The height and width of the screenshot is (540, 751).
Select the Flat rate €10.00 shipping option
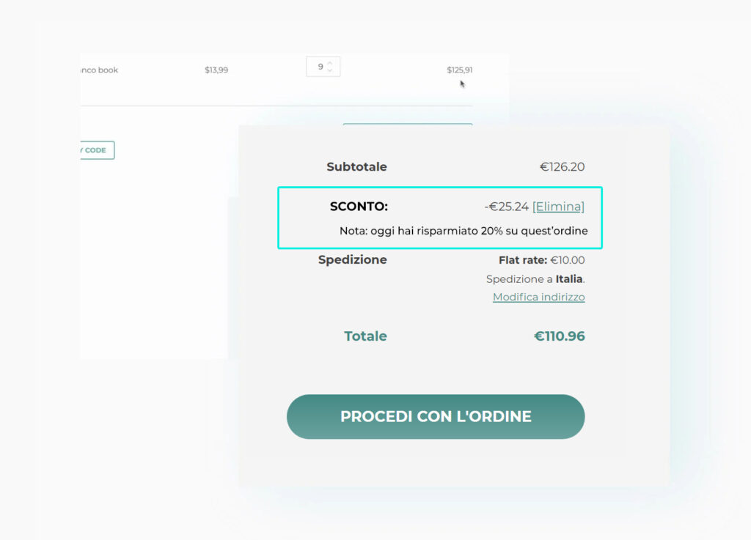541,260
